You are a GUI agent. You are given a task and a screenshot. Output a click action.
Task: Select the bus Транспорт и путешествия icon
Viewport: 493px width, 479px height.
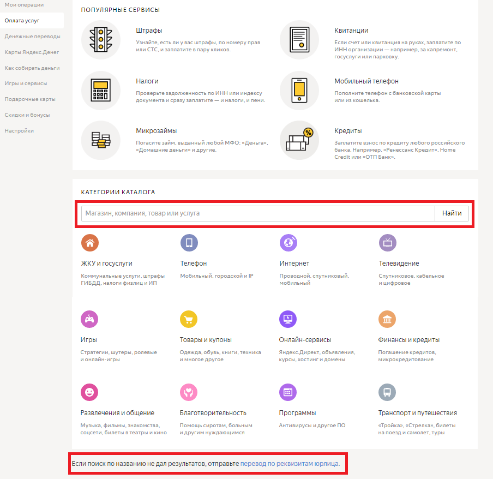(x=387, y=392)
